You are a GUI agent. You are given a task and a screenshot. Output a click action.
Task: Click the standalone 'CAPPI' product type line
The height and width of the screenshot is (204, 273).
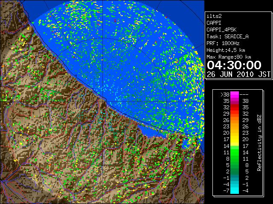click(214, 23)
